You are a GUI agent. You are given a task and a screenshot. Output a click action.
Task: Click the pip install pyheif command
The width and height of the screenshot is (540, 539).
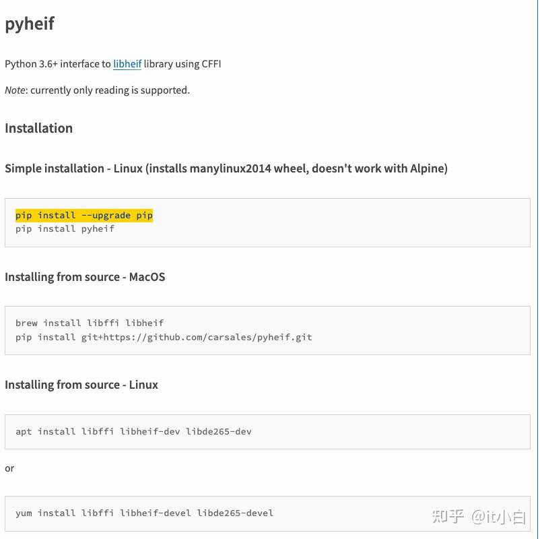pos(65,229)
